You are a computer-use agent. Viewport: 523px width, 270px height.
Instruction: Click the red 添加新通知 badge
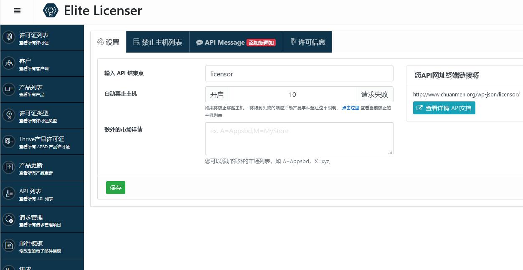pyautogui.click(x=261, y=43)
